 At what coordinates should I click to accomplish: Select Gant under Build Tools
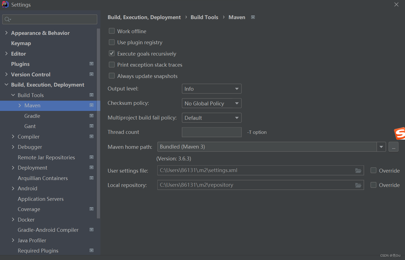pos(30,126)
